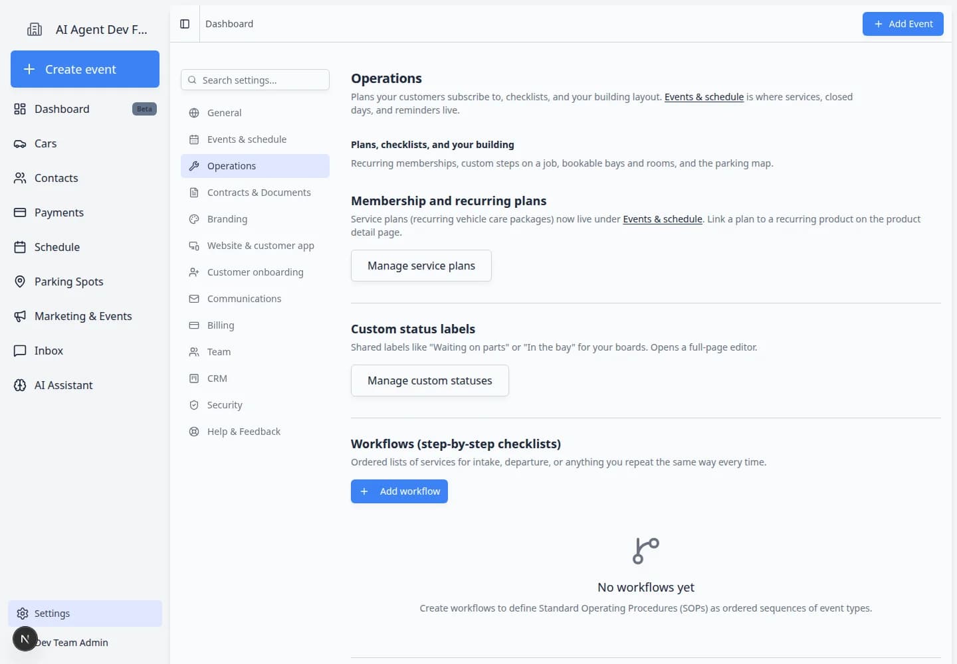Viewport: 957px width, 664px height.
Task: Follow Events & schedule link under Operations
Action: 704,97
